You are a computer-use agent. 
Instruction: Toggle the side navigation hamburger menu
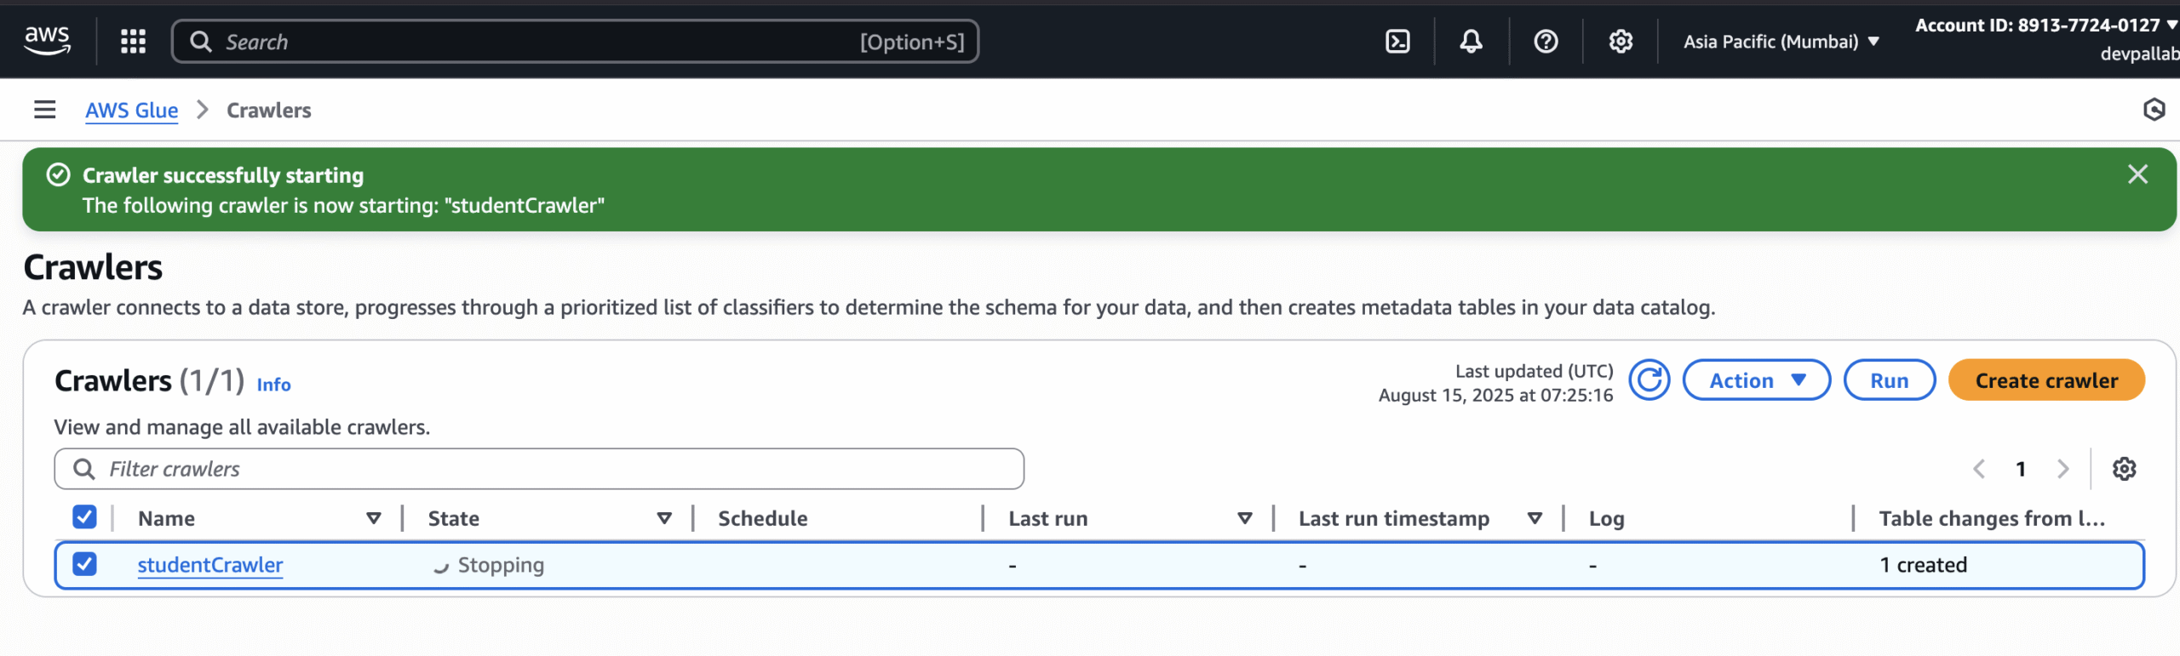point(44,110)
